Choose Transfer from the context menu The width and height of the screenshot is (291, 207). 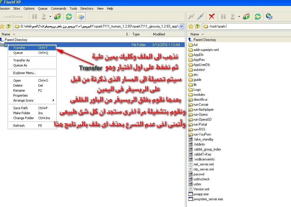(x=32, y=48)
